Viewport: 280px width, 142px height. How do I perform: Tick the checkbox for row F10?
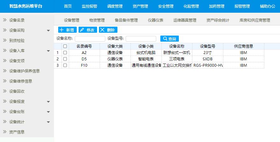pos(65,65)
